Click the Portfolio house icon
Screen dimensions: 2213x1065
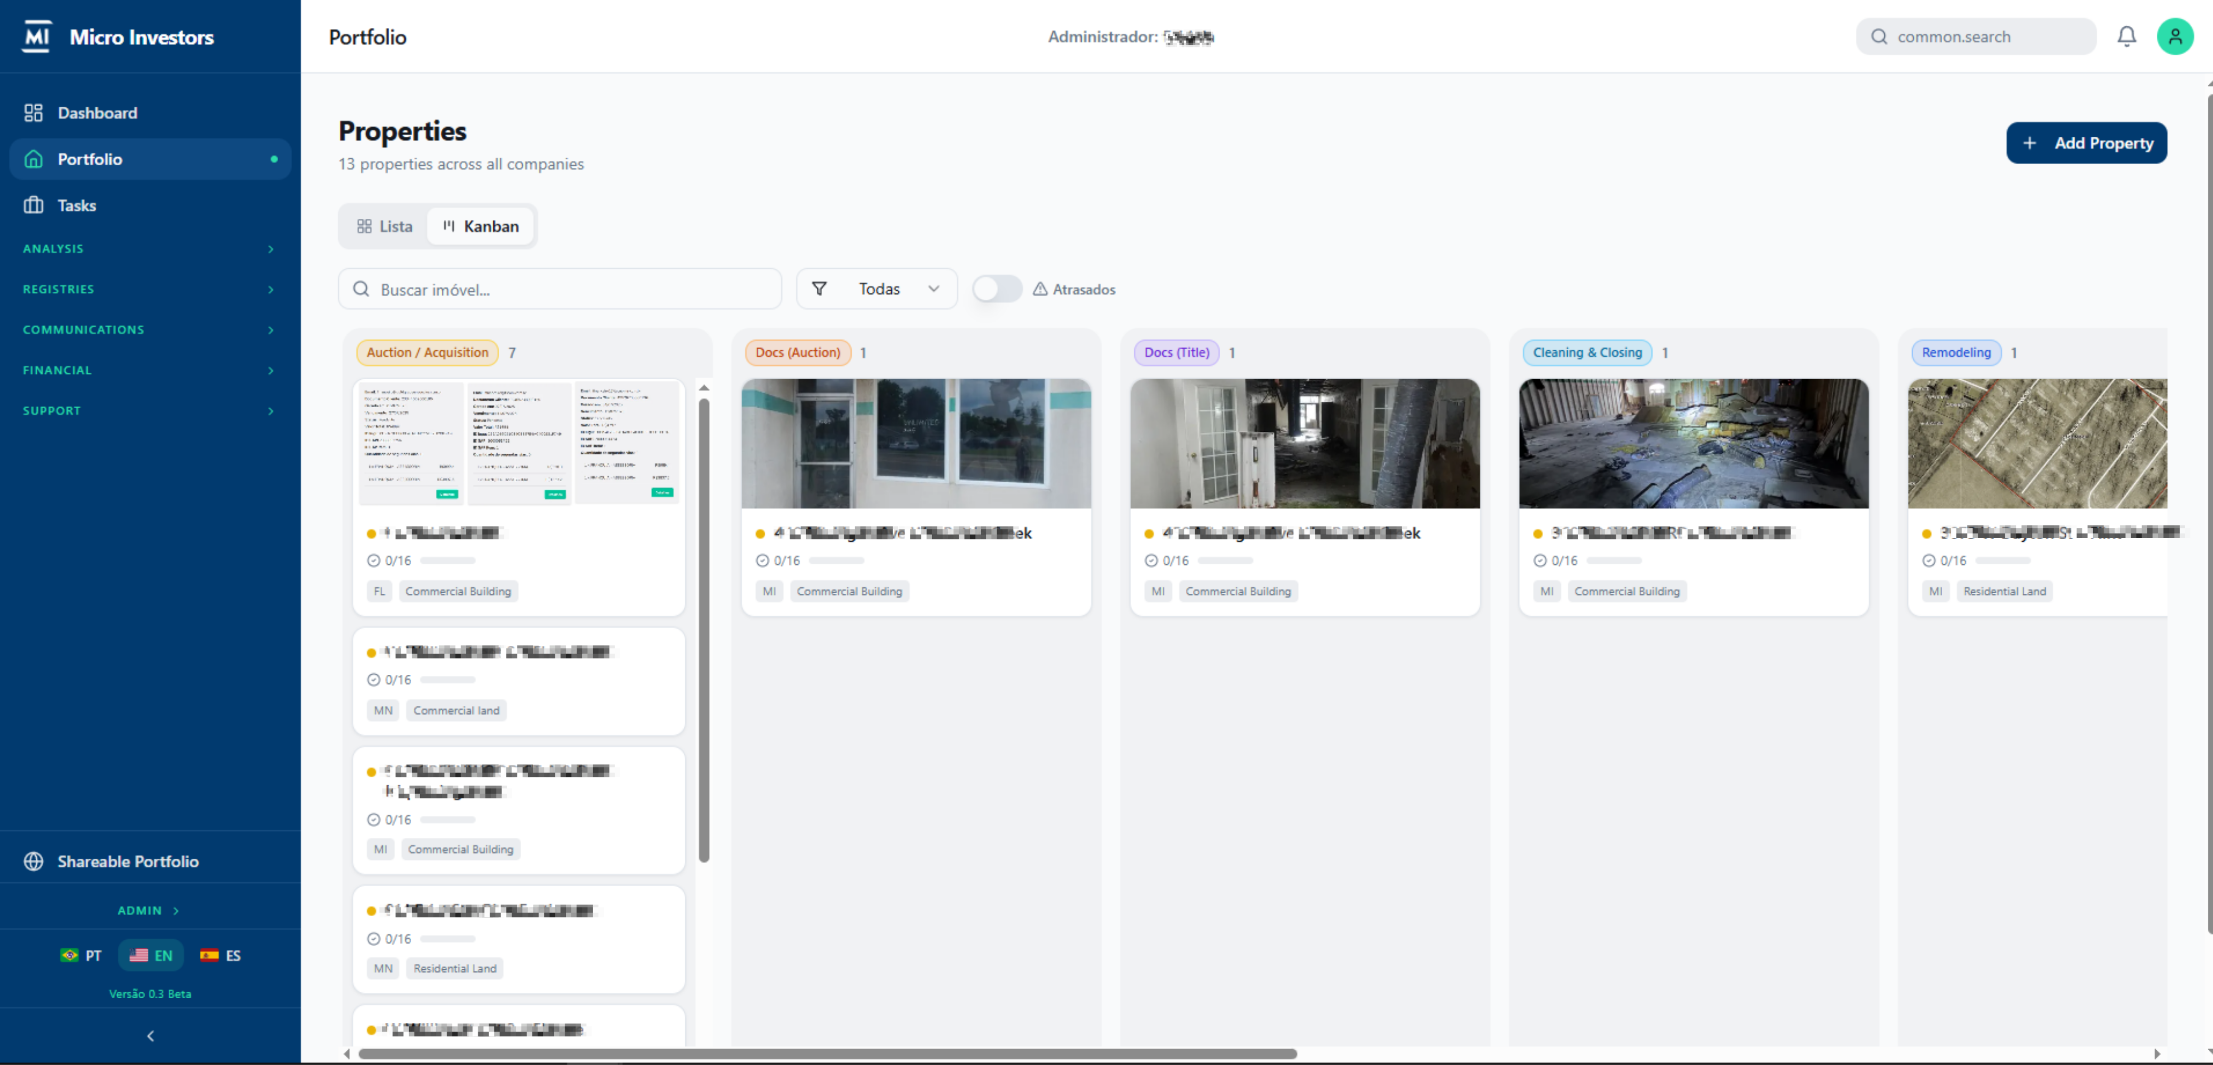click(34, 159)
